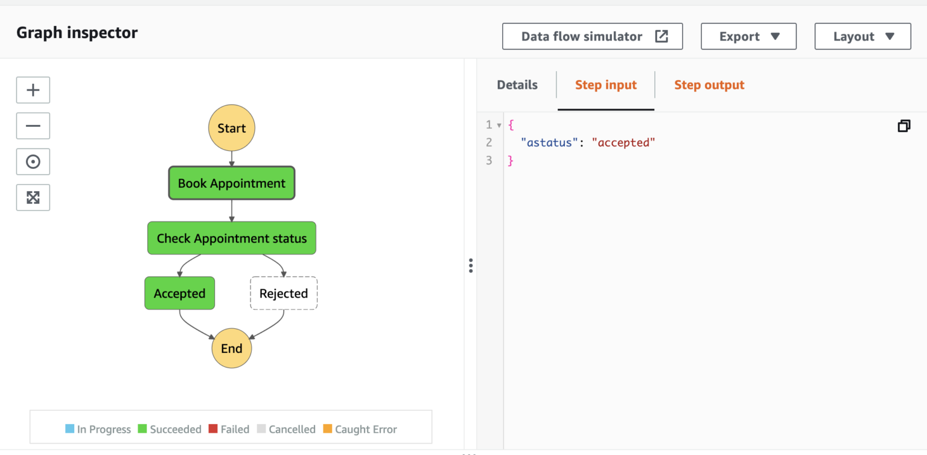Switch to the Details tab
927x455 pixels.
[x=517, y=85]
